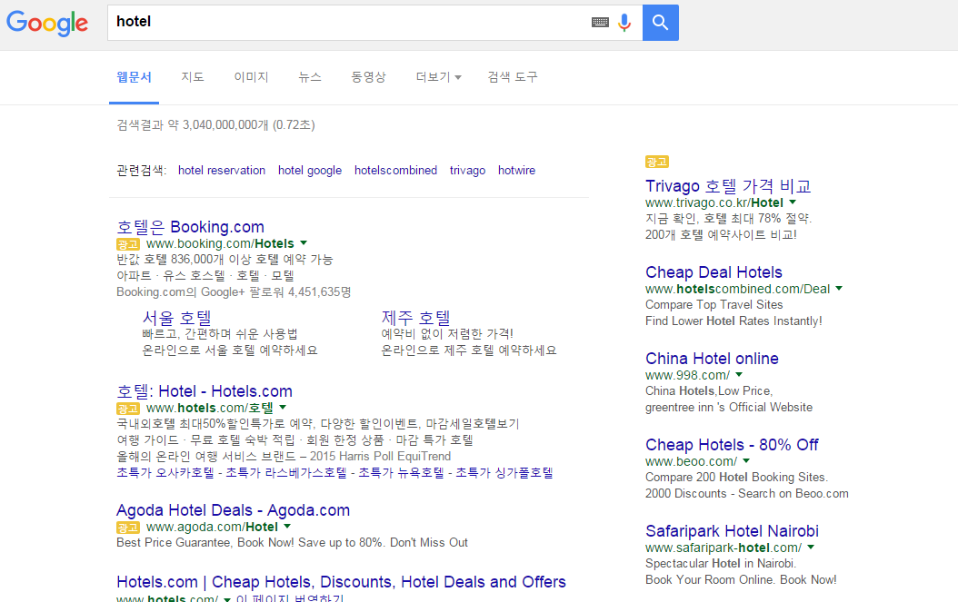958x602 pixels.
Task: Open Safaripark Hotel Nairobi ad
Action: pyautogui.click(x=732, y=531)
